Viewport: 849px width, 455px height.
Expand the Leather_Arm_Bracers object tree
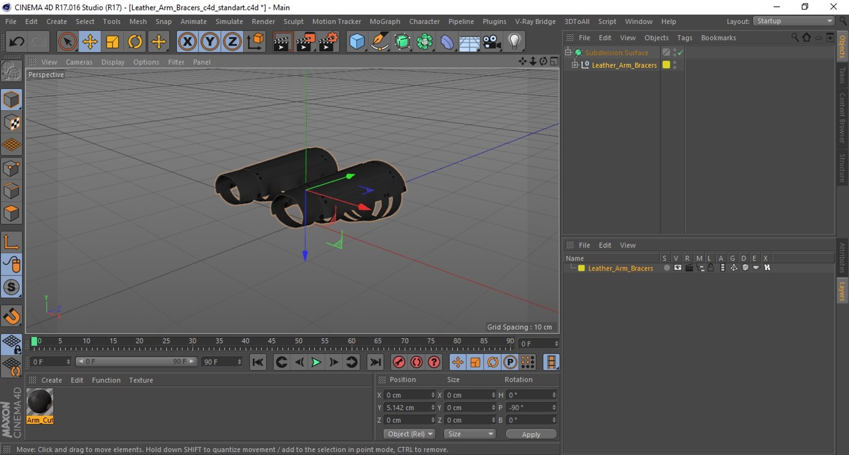[x=575, y=65]
